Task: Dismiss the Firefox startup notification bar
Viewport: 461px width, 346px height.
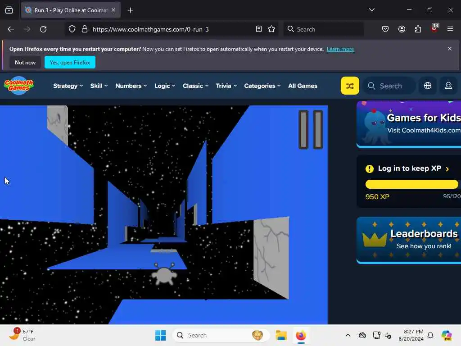Action: click(450, 49)
